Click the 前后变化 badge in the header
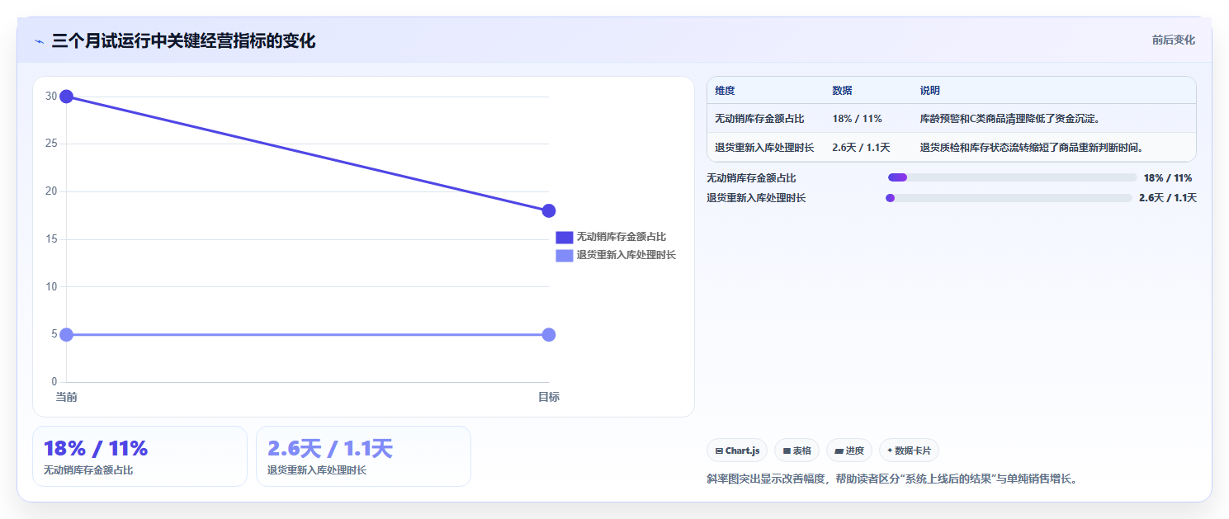Screen dimensions: 1229x519 pos(1173,40)
